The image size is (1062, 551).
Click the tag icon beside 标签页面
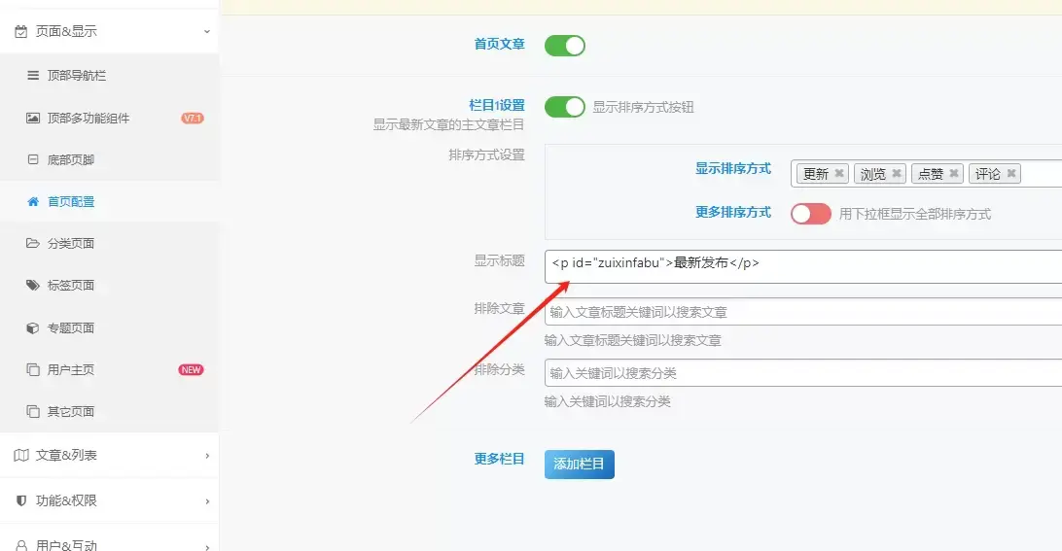[x=33, y=286]
